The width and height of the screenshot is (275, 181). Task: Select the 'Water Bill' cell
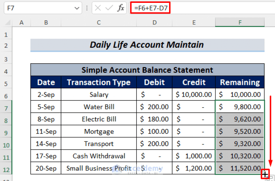[x=99, y=107]
